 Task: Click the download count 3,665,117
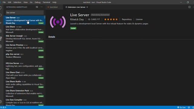[x=94, y=19]
